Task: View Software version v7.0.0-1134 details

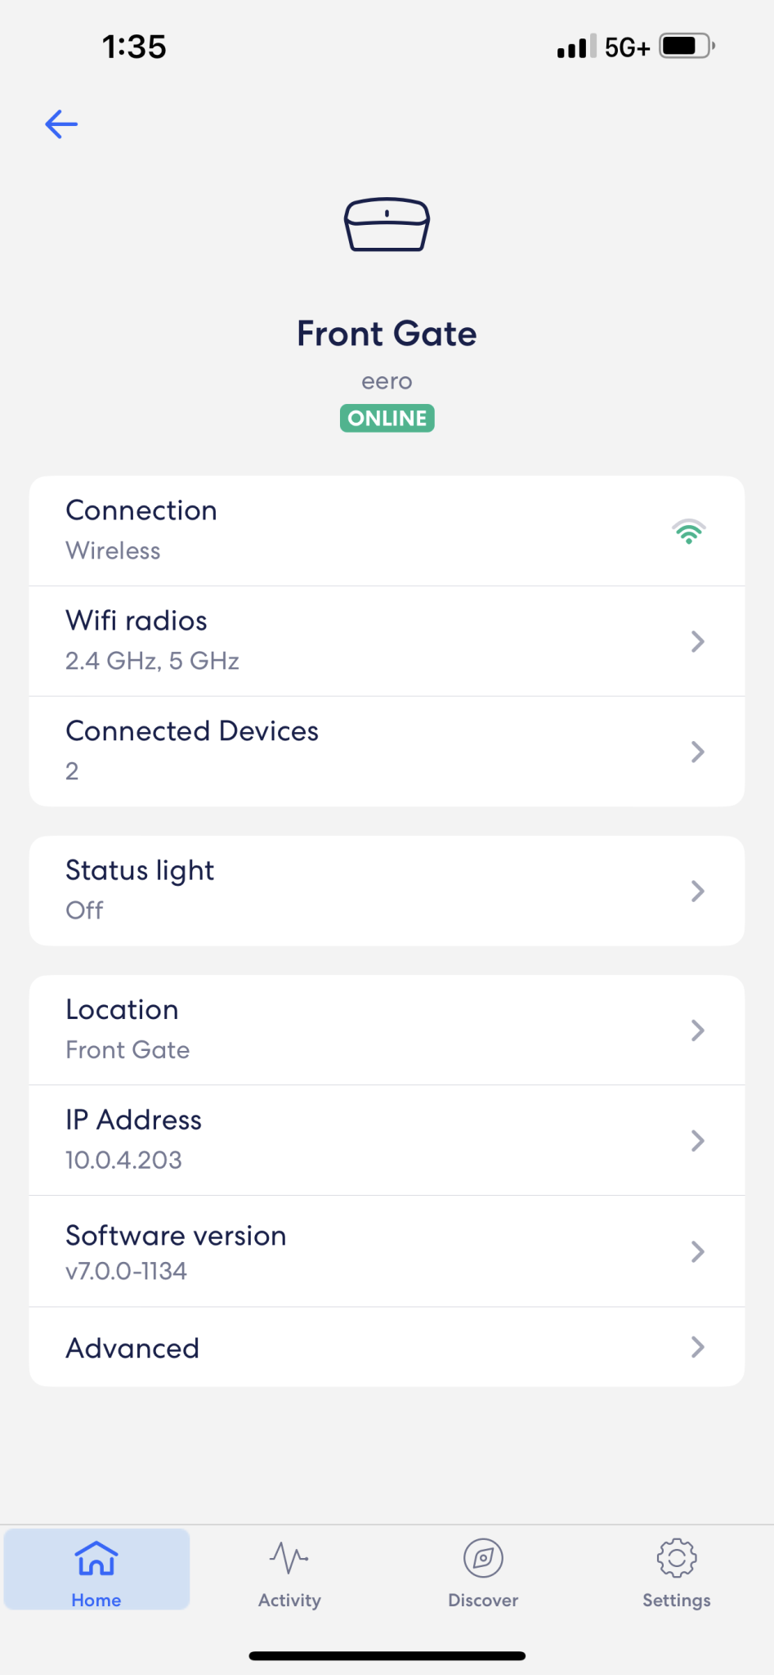Action: [x=387, y=1251]
